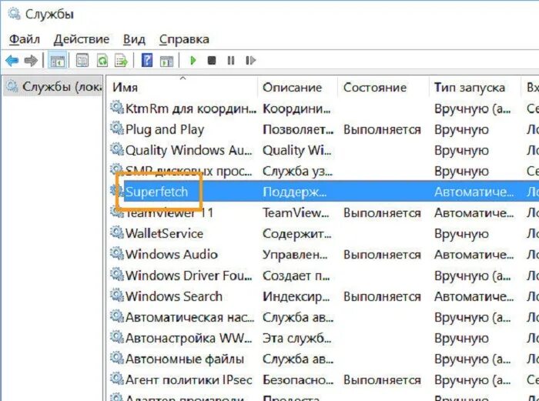The image size is (539, 401).
Task: Open the Вид menu
Action: click(134, 39)
